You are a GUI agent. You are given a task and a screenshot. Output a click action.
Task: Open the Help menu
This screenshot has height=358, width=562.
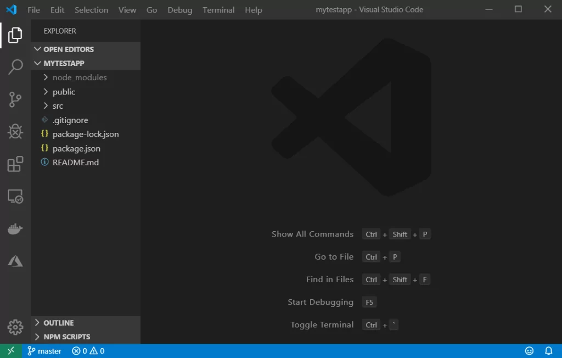[x=254, y=10]
